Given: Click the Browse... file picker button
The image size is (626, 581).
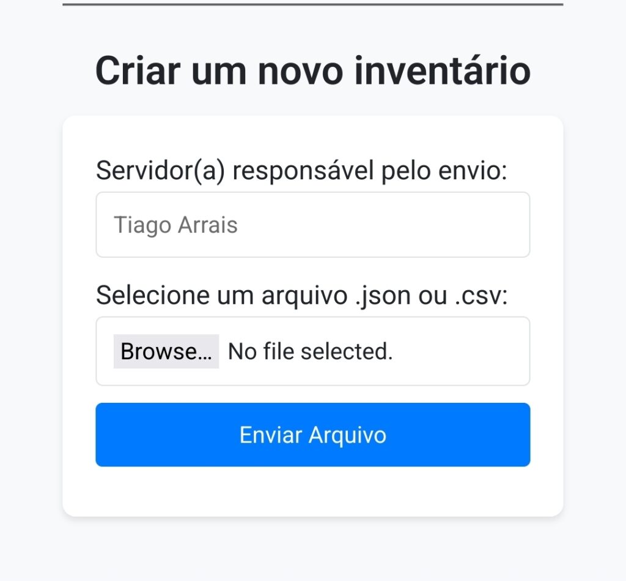Looking at the screenshot, I should [x=166, y=351].
